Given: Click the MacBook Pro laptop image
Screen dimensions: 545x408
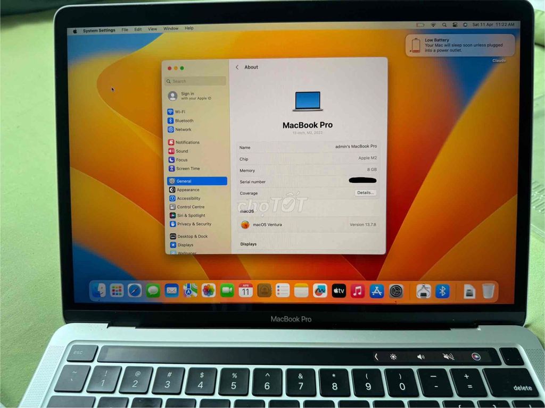Looking at the screenshot, I should [x=308, y=101].
